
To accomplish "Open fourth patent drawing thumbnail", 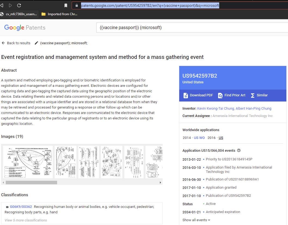I will point(112,162).
